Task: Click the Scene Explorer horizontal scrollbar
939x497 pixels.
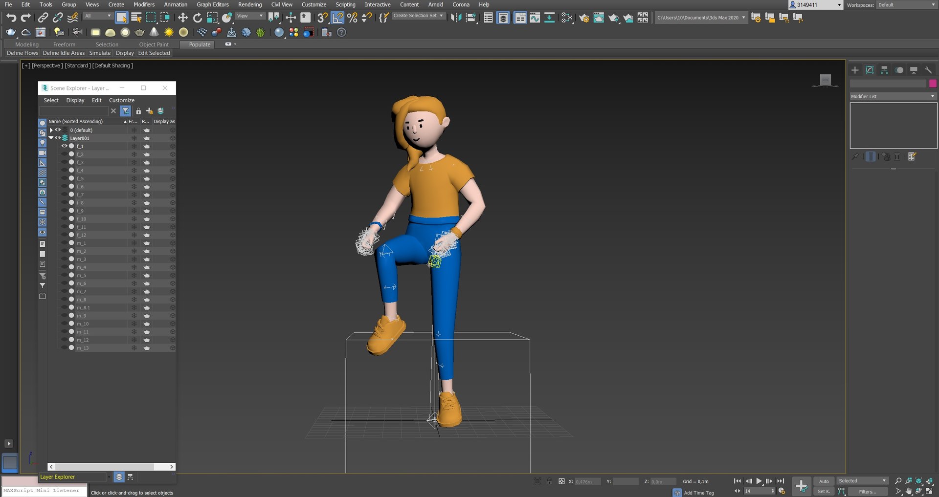Action: coord(112,467)
